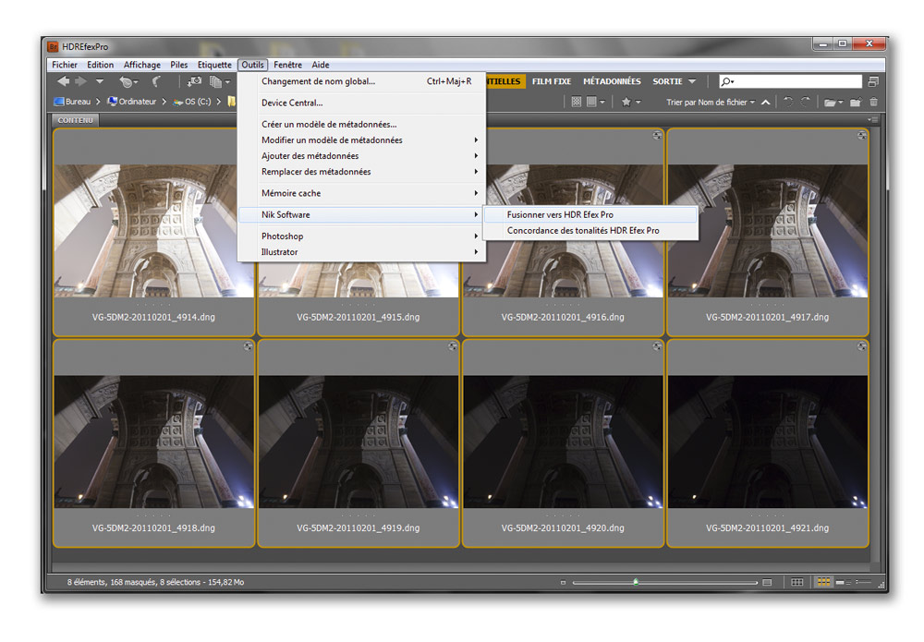924x642 pixels.
Task: Open recent files folder icon dropdown
Action: pos(833,102)
